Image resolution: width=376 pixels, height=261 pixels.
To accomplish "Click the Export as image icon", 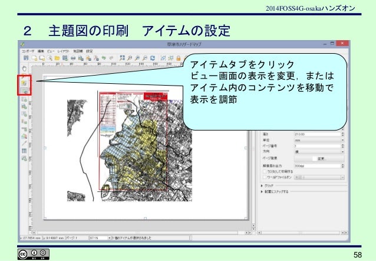I will click(x=81, y=58).
